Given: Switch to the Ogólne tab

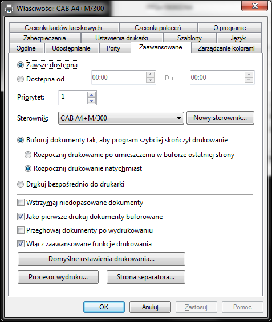Looking at the screenshot, I should (x=26, y=48).
